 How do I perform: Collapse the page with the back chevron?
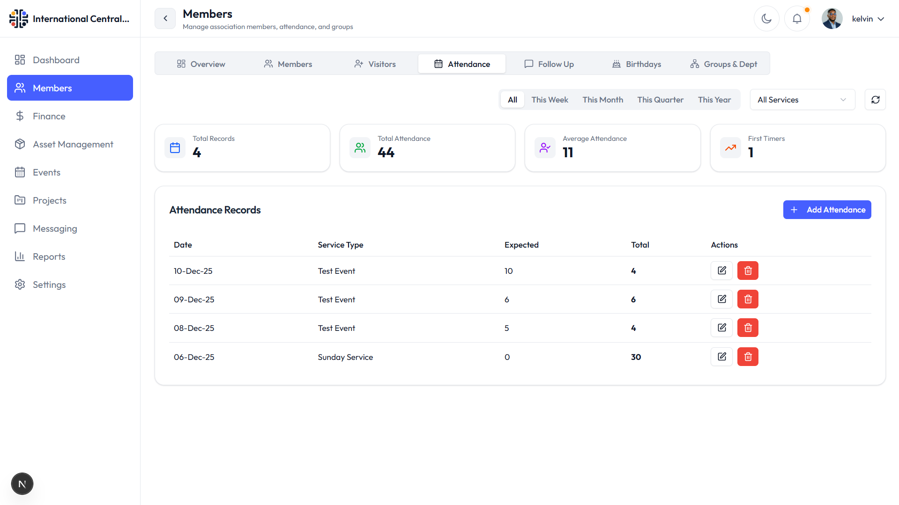click(165, 18)
